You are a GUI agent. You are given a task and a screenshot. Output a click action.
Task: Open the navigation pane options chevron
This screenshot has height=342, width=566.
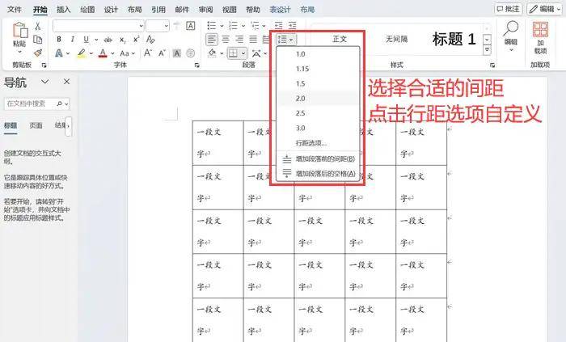click(44, 82)
